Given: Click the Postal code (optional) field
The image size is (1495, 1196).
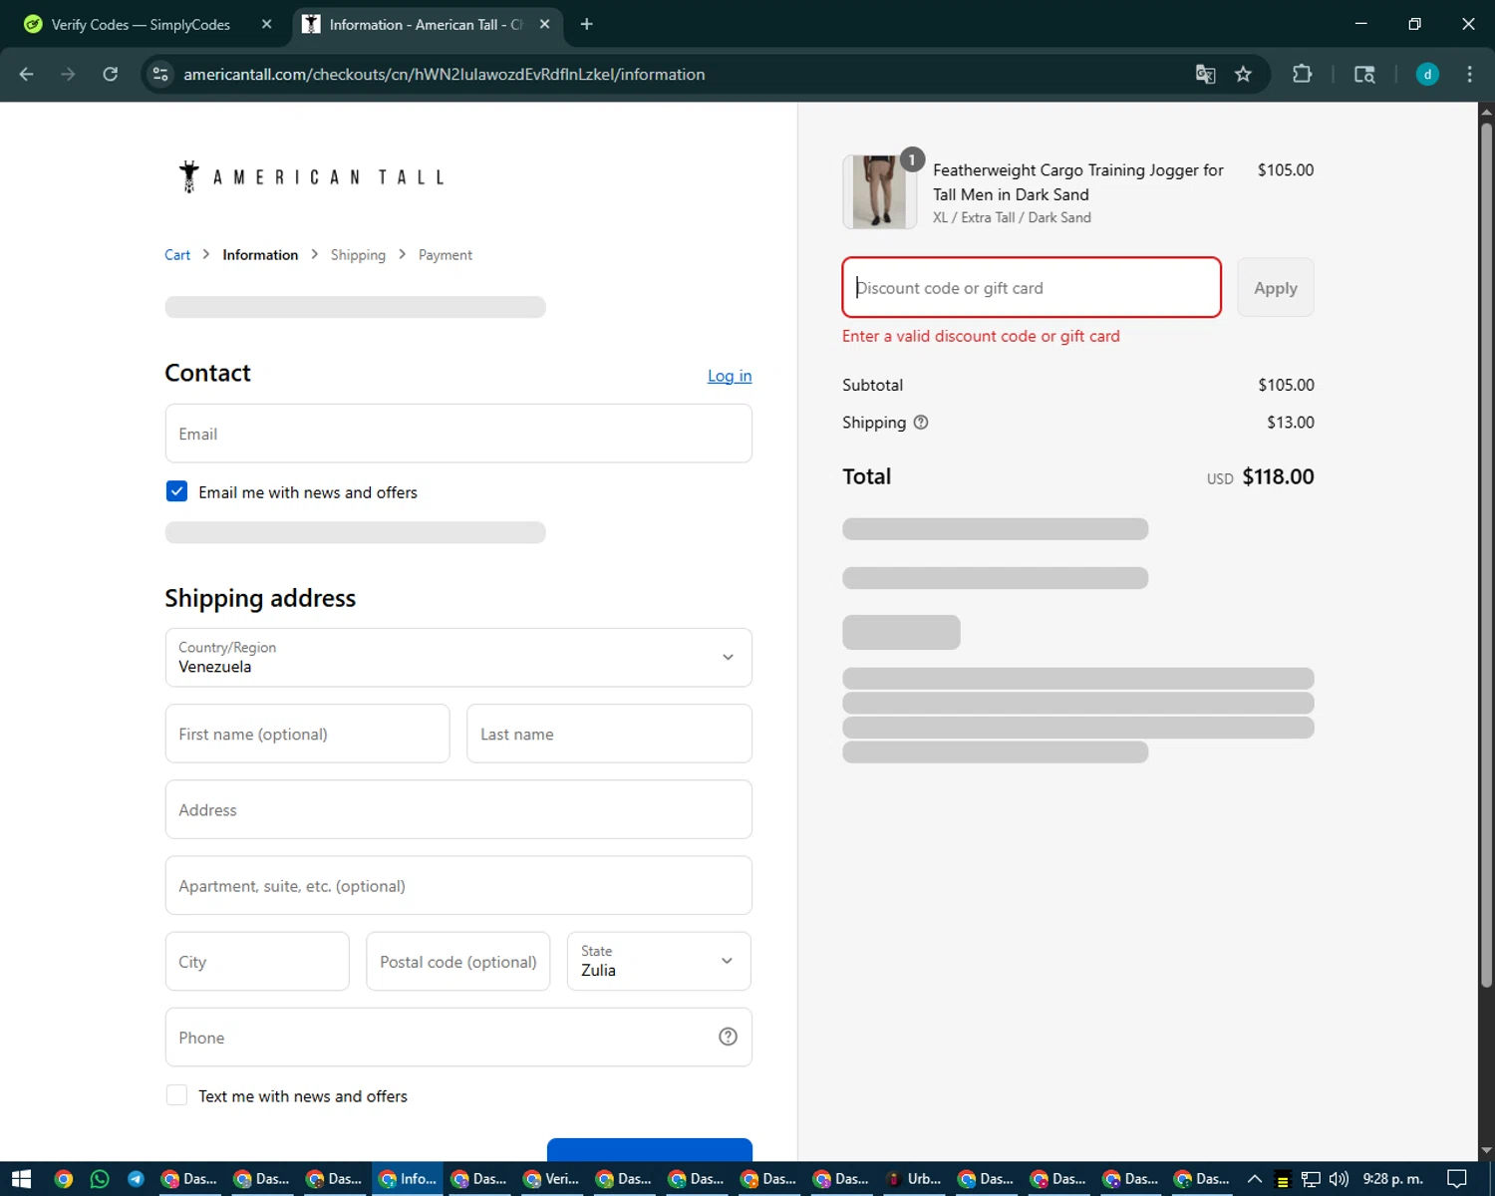Looking at the screenshot, I should tap(458, 961).
